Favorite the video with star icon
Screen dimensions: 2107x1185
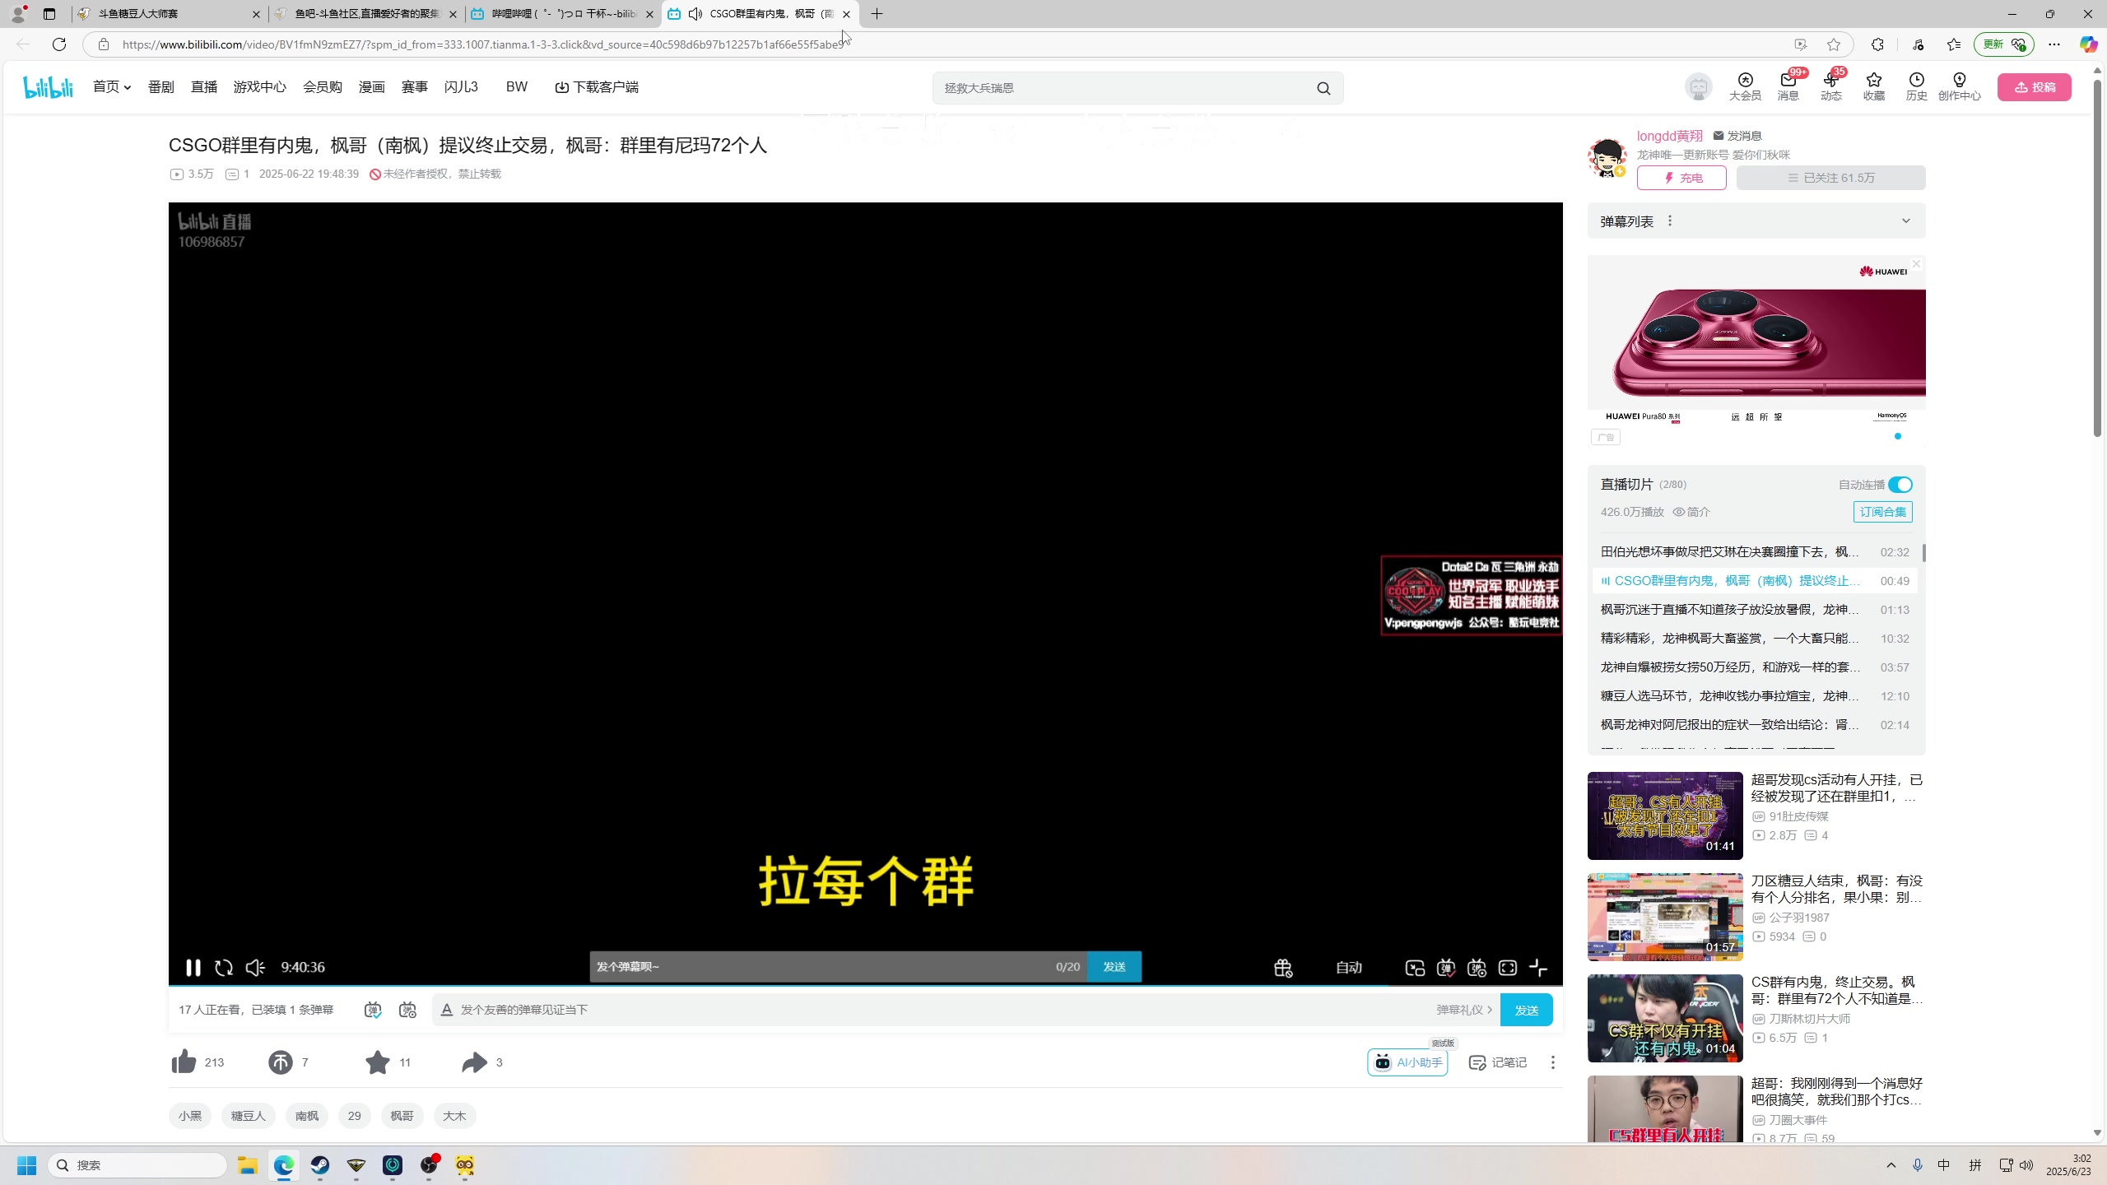point(378,1062)
